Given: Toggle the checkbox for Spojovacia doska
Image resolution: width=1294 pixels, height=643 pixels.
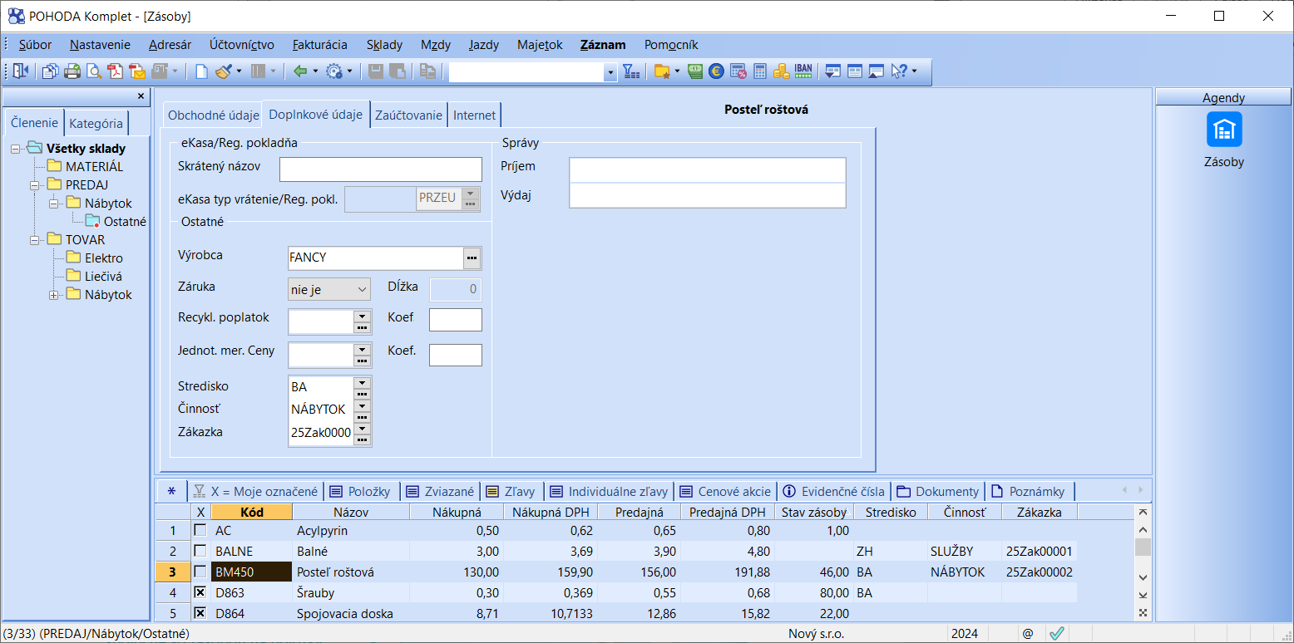Looking at the screenshot, I should coord(200,614).
